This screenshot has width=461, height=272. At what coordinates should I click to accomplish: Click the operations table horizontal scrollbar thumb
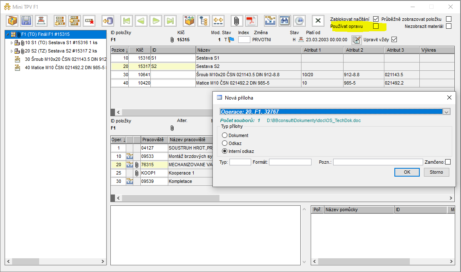click(x=170, y=198)
